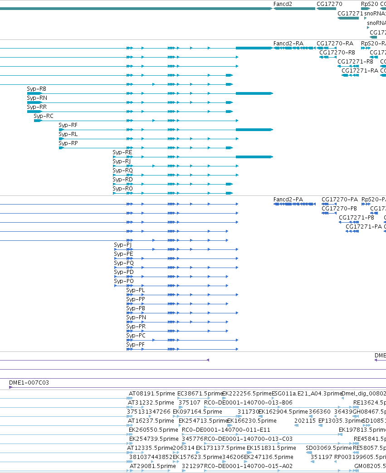This screenshot has height=473, width=386.
Task: Click the EK260550.5prime EST label
Action: pos(153,430)
